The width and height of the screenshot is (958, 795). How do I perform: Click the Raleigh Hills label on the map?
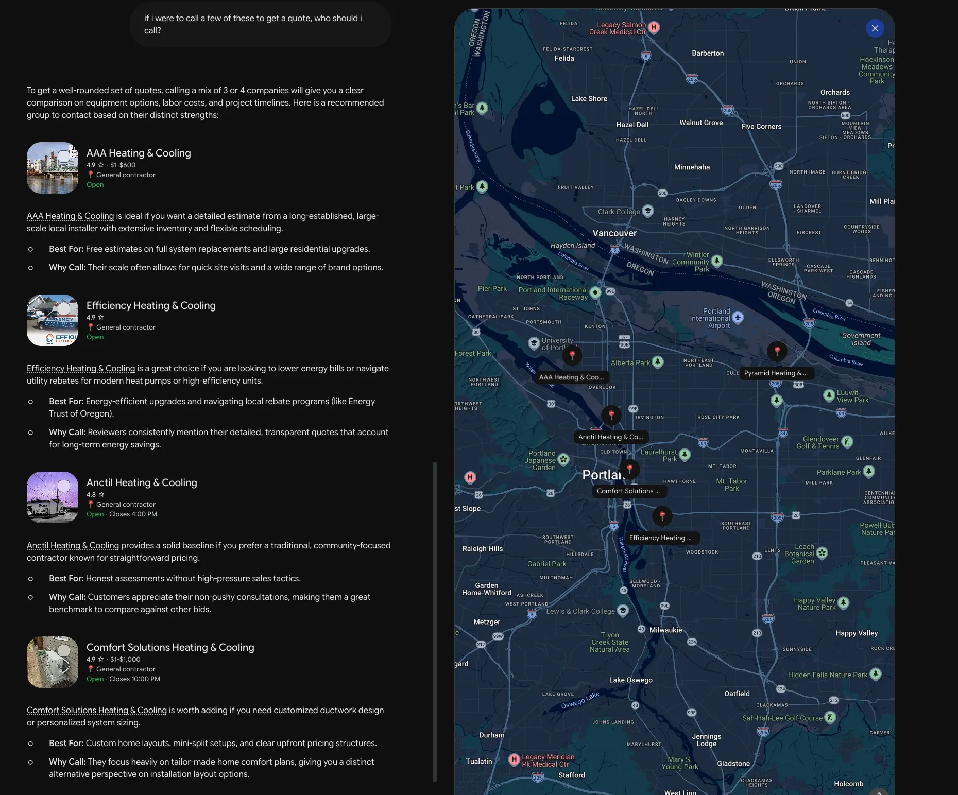(483, 548)
